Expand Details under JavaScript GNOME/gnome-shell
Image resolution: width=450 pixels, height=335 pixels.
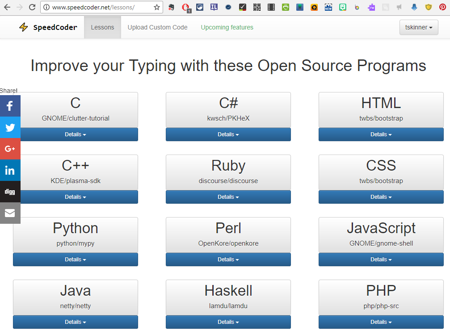coord(381,260)
